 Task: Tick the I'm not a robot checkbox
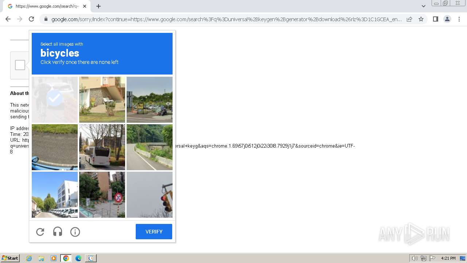[20, 65]
